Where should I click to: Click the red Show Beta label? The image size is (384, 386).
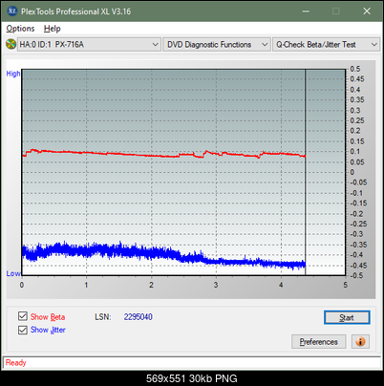(x=48, y=317)
